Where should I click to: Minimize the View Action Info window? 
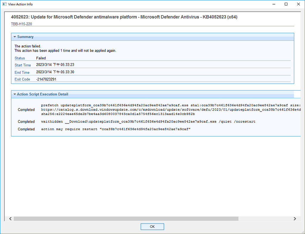(273, 4)
